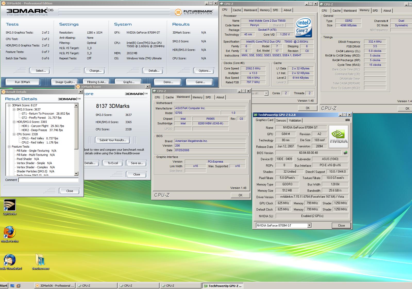Click the Filtering & AA button

pos(96,82)
